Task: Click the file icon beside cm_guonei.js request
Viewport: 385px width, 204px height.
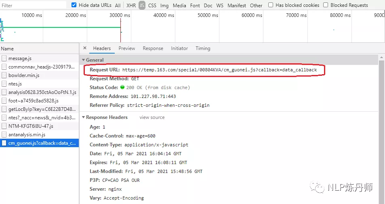Action: 4,143
